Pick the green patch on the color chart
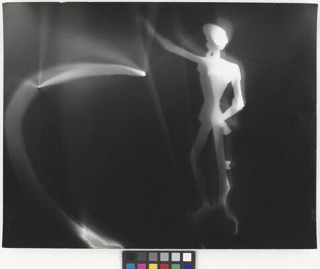Image resolution: width=320 pixels, height=269 pixels. (175, 266)
